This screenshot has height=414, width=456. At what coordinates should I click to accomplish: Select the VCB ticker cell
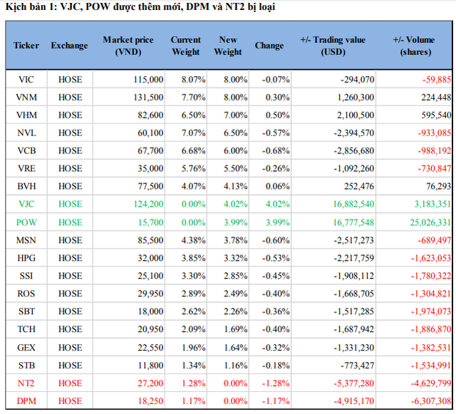(x=26, y=150)
